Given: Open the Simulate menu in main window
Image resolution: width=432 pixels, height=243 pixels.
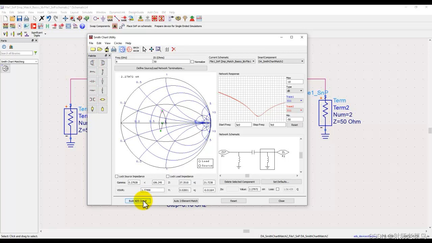Looking at the screenshot, I should (x=87, y=12).
